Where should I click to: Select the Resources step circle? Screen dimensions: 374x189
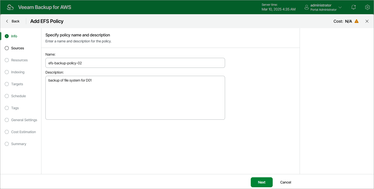click(x=7, y=60)
